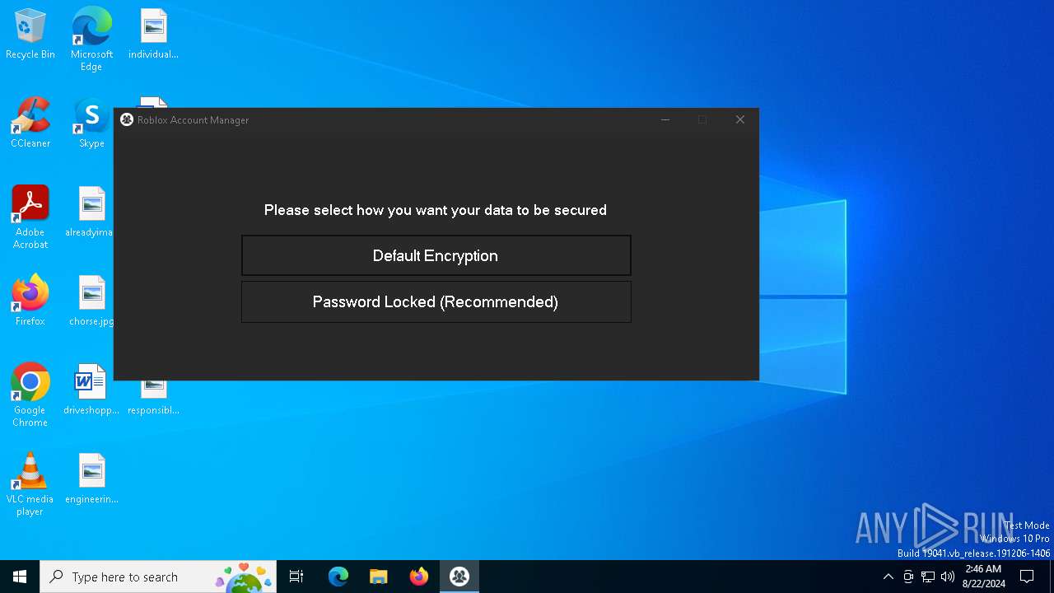The height and width of the screenshot is (593, 1054).
Task: Select Microsoft Edge desktop shortcut
Action: 91,40
